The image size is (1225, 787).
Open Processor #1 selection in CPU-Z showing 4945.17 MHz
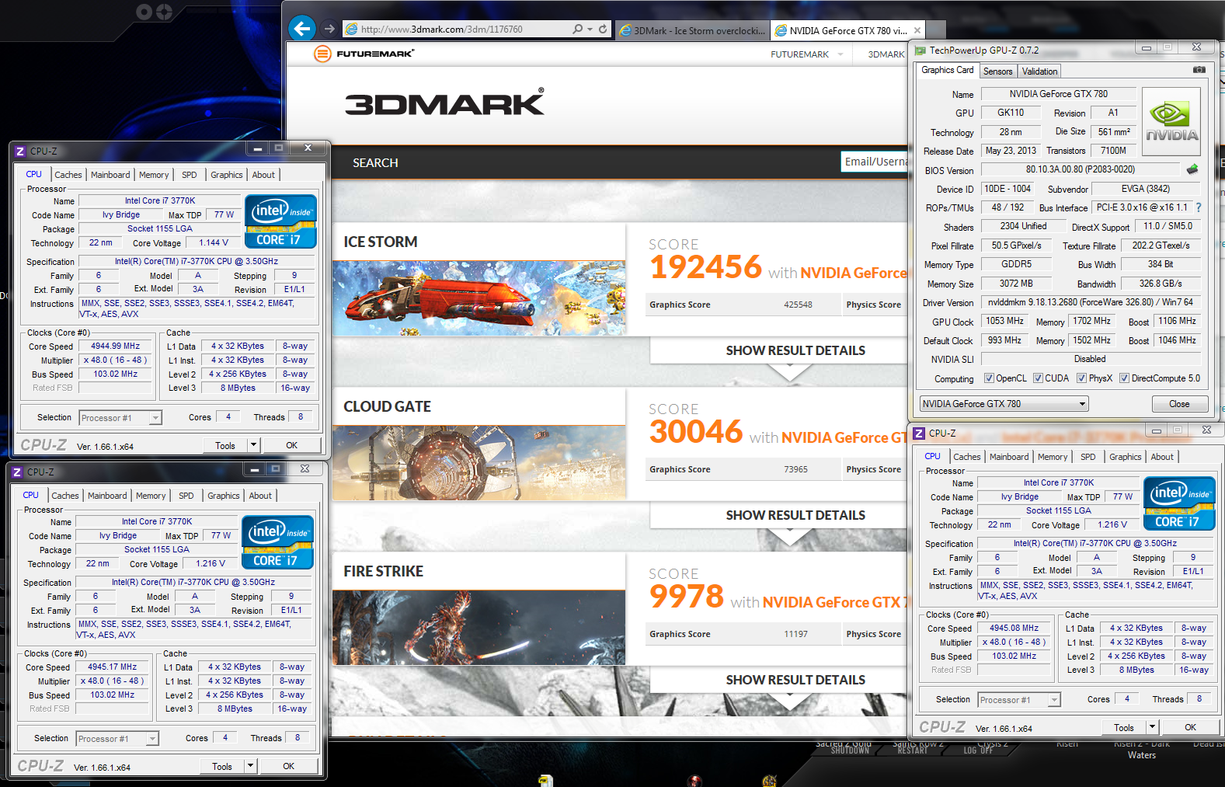117,739
